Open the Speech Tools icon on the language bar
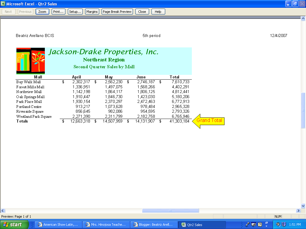The height and width of the screenshot is (229, 306). pyautogui.click(x=253, y=225)
